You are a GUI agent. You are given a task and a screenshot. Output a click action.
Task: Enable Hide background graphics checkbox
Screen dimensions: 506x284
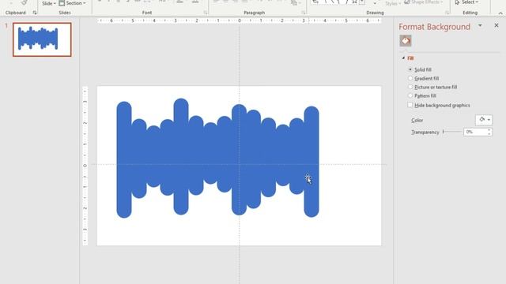[410, 105]
